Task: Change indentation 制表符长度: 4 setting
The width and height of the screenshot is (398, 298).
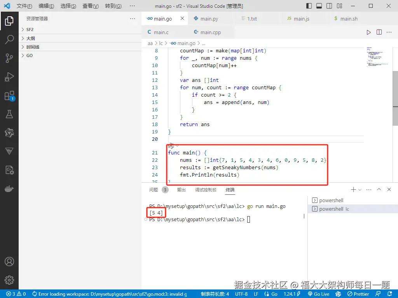Action: click(215, 294)
